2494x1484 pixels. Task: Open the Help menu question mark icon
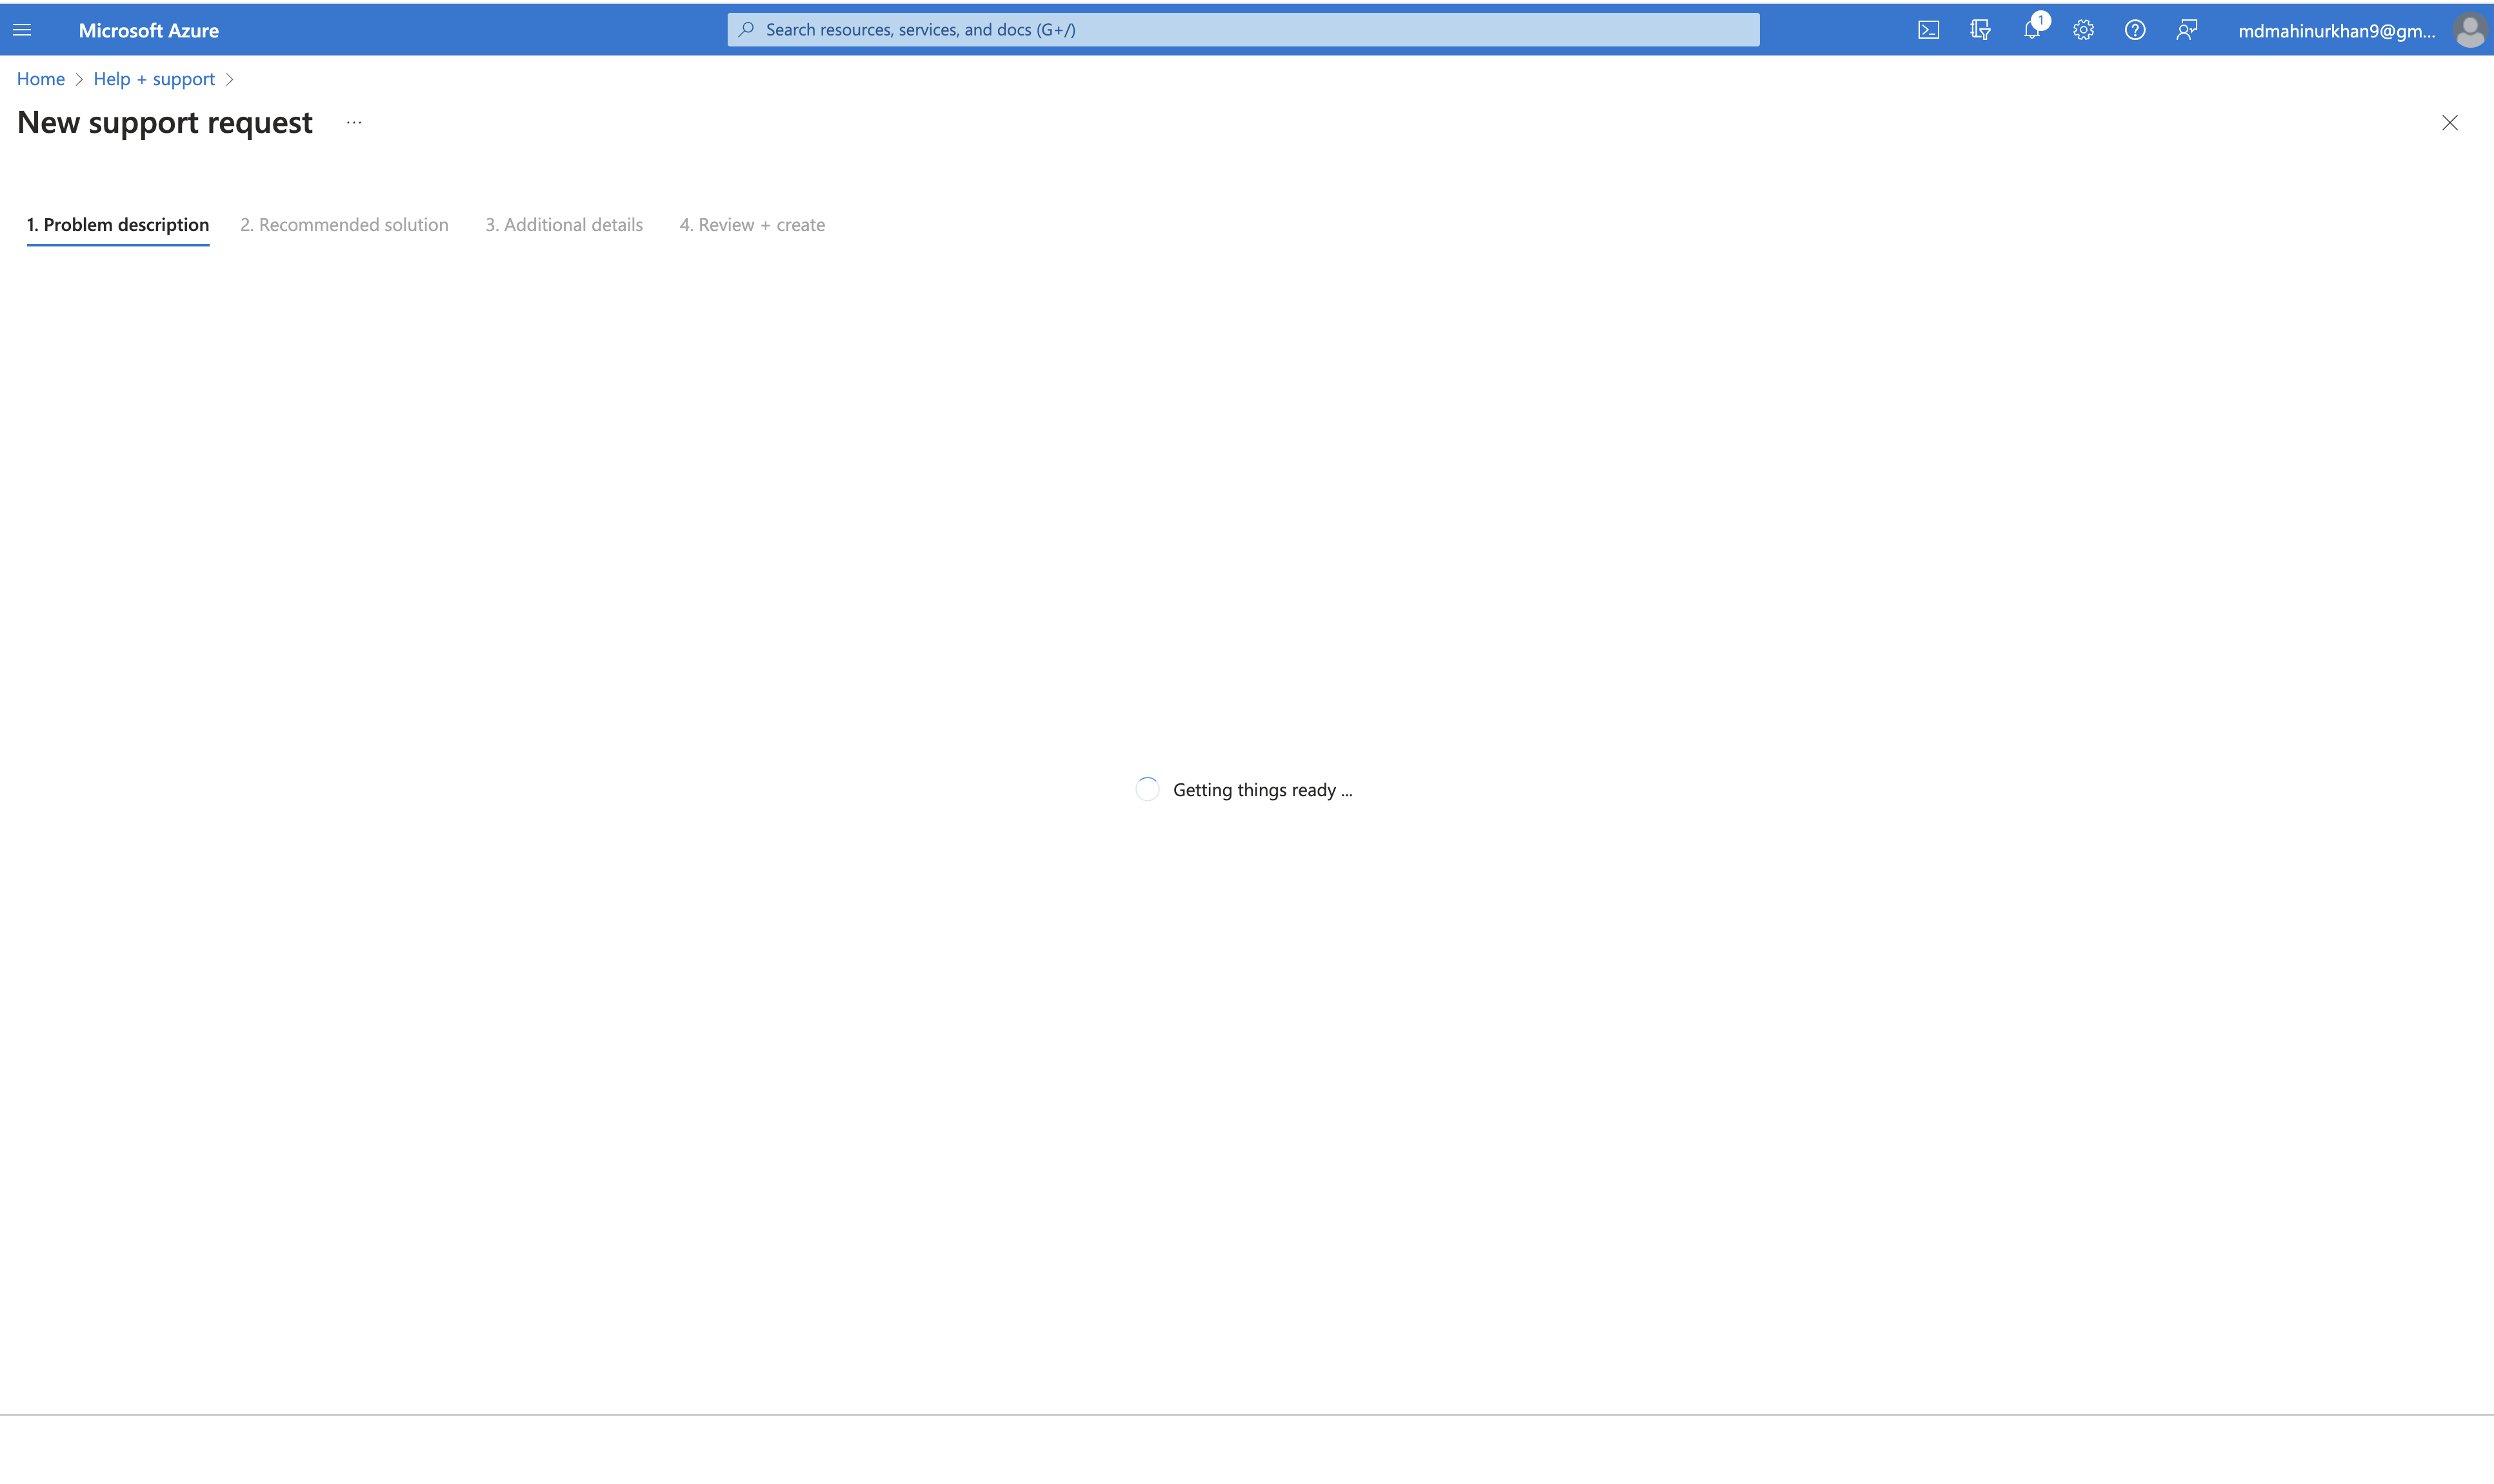(x=2135, y=29)
